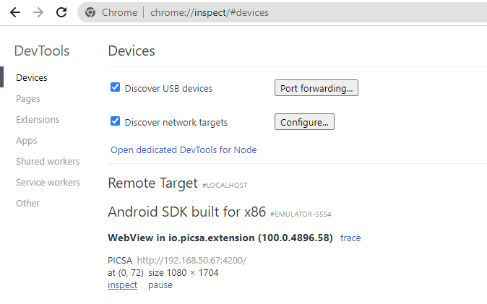Click the Chrome site info icon
Screen dimensions: 487x304
tap(90, 12)
